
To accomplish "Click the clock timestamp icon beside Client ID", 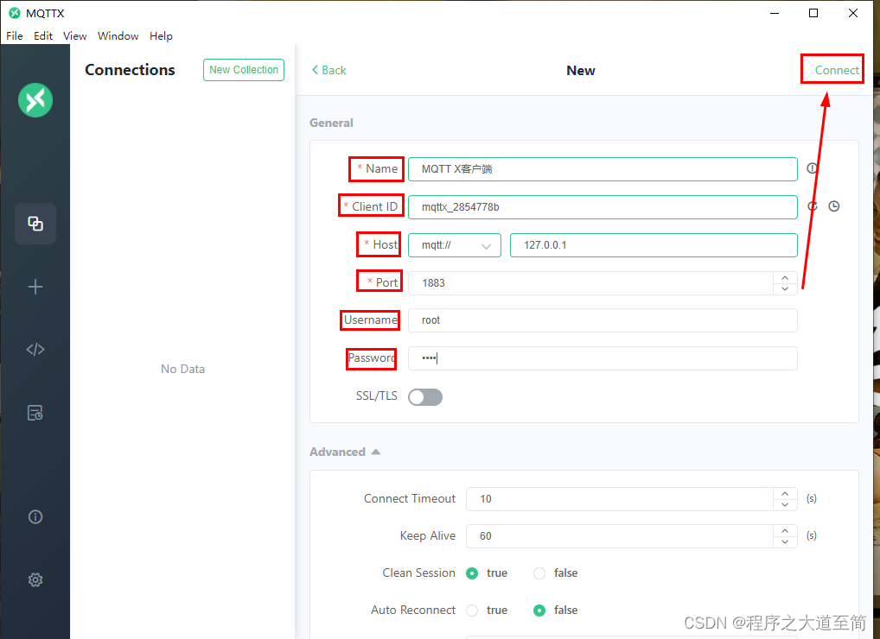I will [x=834, y=206].
